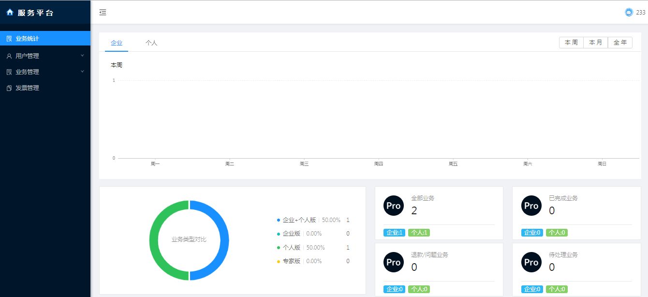Click the 周四 axis label
The width and height of the screenshot is (648, 297).
pyautogui.click(x=379, y=164)
